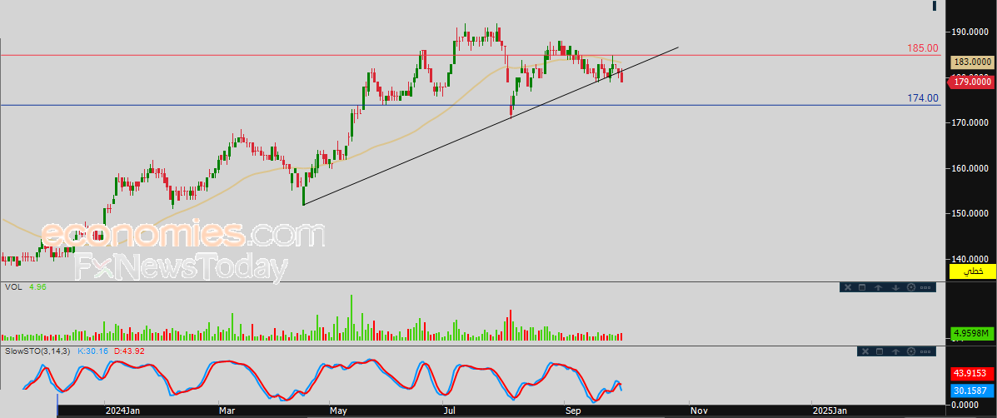Click the 160.0000 price axis label

pos(970,168)
